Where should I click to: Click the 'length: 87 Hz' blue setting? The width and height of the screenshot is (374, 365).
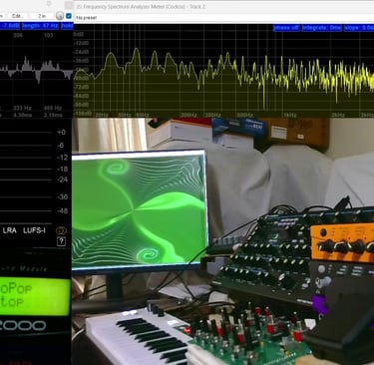point(40,26)
